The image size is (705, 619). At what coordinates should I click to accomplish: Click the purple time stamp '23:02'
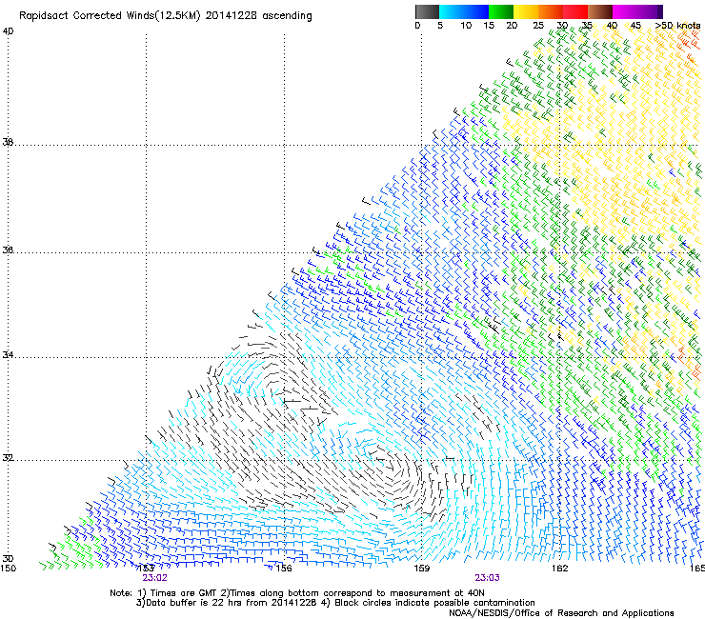(x=154, y=578)
